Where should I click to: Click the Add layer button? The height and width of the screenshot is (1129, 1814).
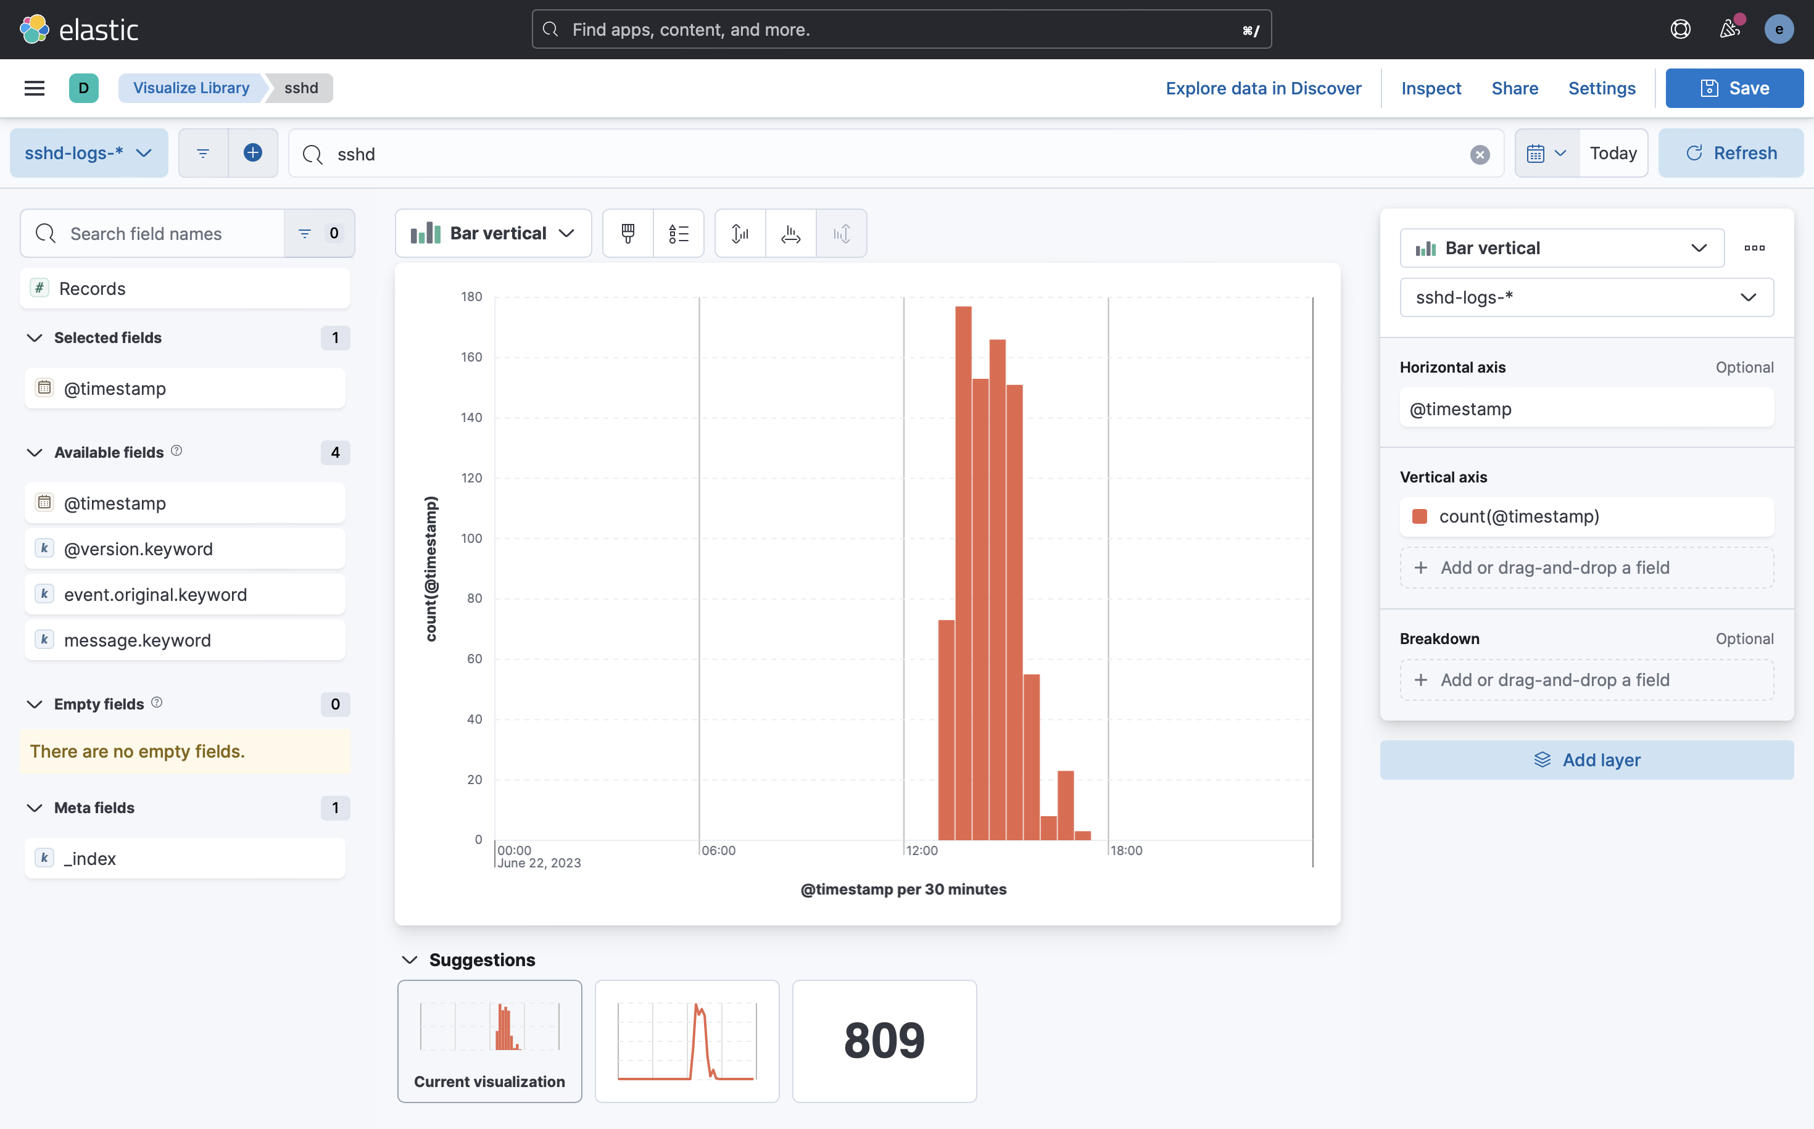(x=1586, y=760)
